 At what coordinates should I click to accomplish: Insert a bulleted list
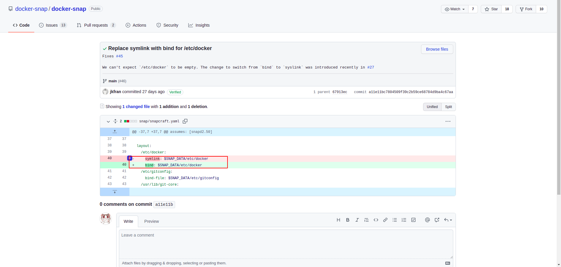pos(395,220)
